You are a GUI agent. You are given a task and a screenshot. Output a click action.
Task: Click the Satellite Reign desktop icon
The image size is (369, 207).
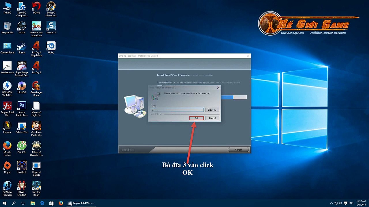point(36,189)
